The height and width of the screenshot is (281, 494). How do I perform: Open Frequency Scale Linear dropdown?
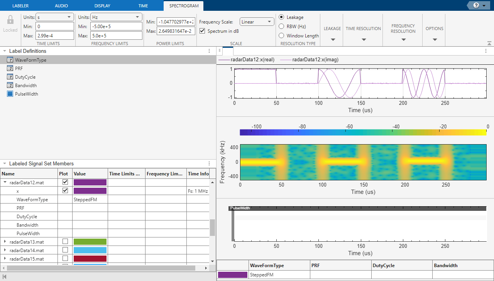coord(257,22)
